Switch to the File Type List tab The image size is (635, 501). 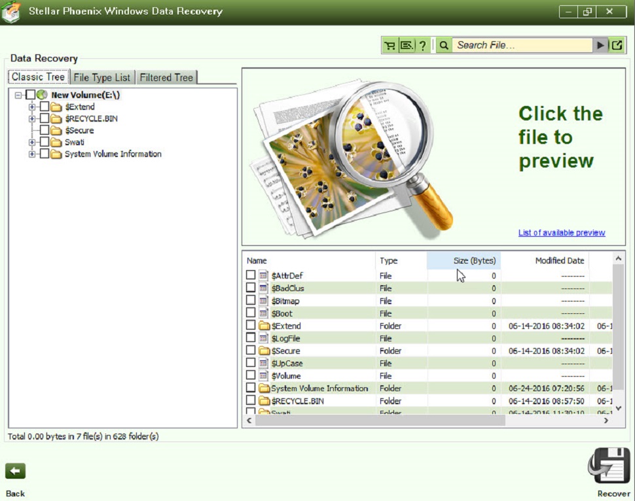pos(102,77)
